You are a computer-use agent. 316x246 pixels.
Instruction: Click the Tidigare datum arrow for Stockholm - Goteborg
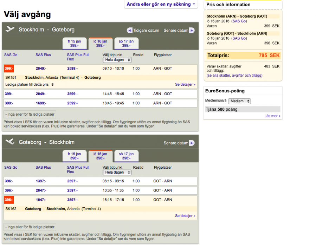click(130, 31)
